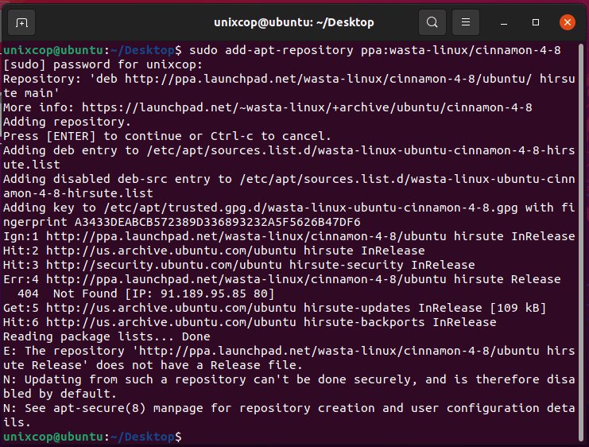The height and width of the screenshot is (447, 589).
Task: Click the window title unixcop@ubuntu: ~/Desktop
Action: tap(294, 22)
